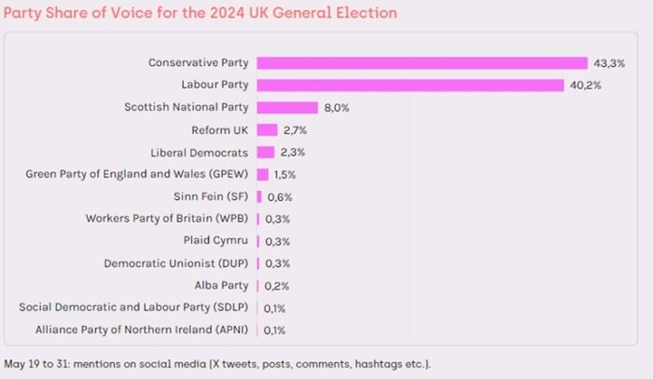Click the Plaid Cymru label

(x=216, y=240)
